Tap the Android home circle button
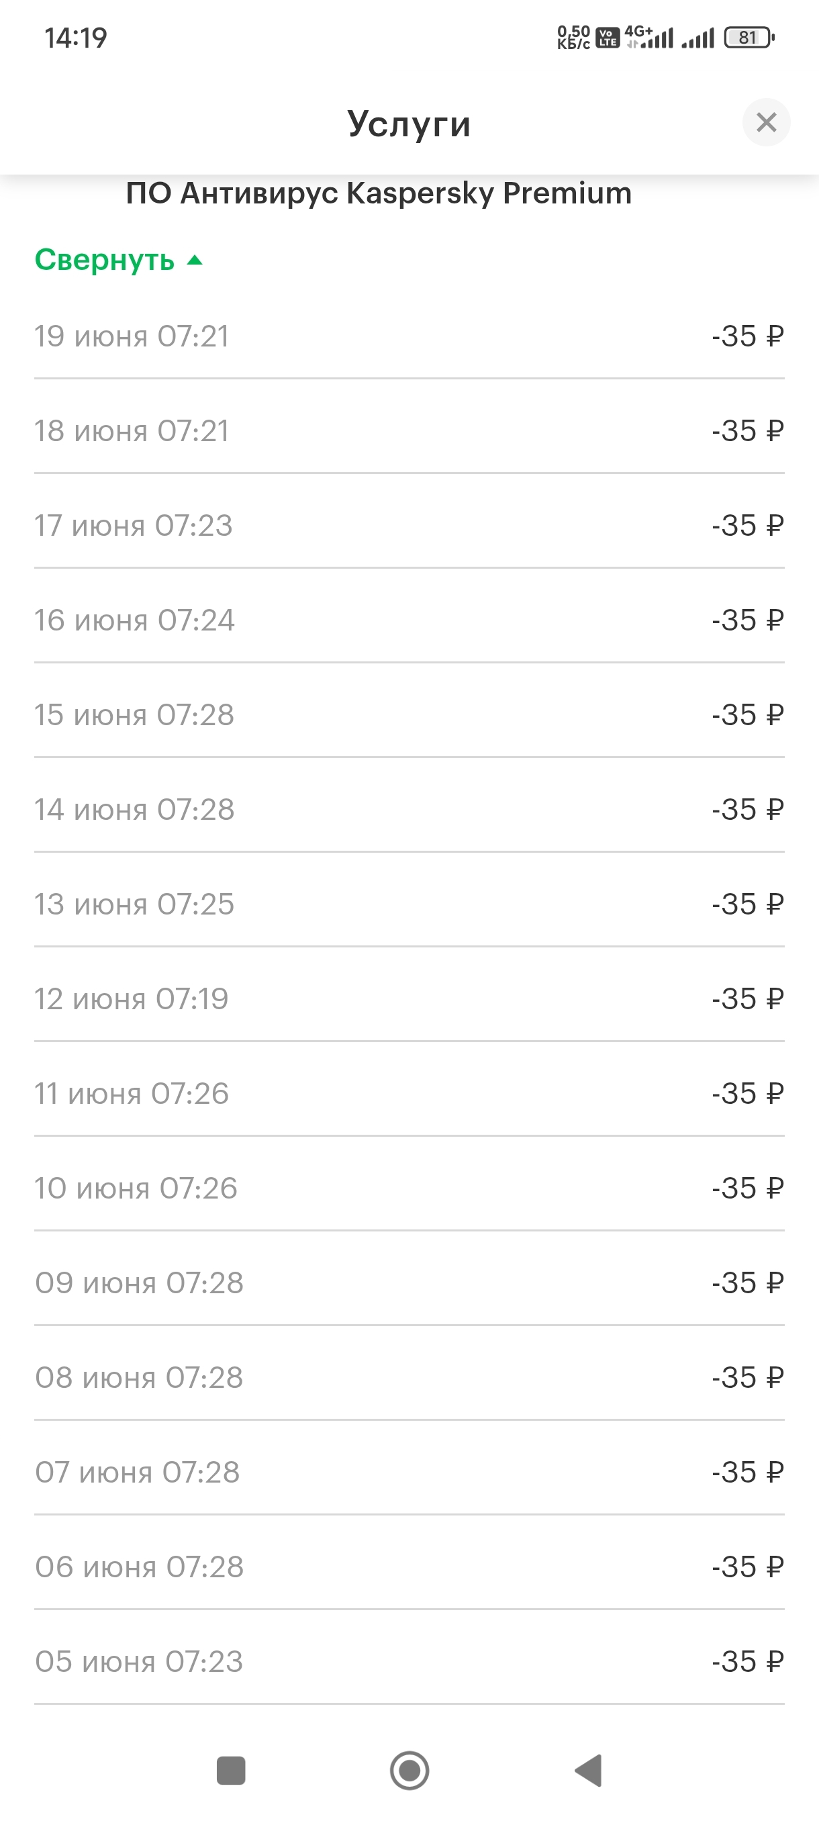 click(410, 1770)
